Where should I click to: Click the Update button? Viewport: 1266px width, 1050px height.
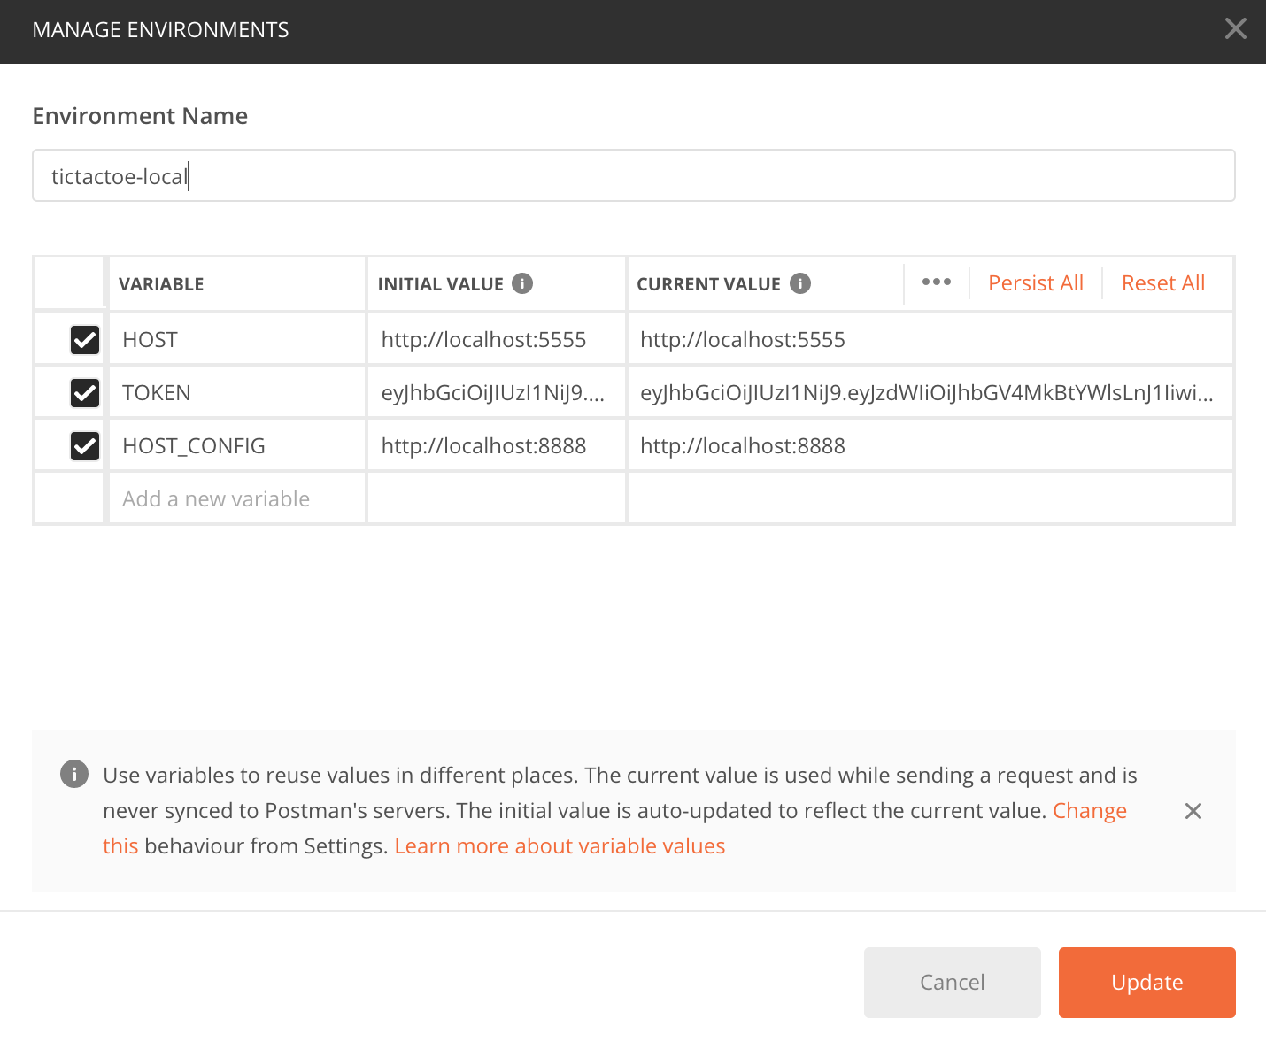pyautogui.click(x=1146, y=983)
